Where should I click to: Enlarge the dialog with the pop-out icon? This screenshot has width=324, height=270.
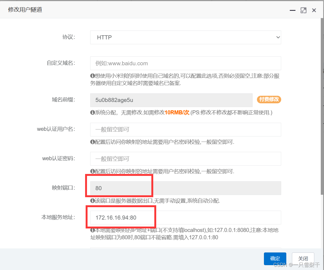click(303, 10)
